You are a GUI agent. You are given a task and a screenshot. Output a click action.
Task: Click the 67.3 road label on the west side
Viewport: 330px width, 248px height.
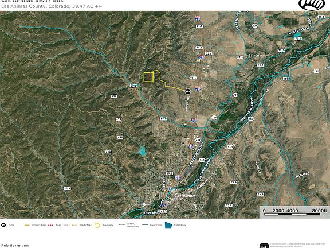click(x=67, y=188)
